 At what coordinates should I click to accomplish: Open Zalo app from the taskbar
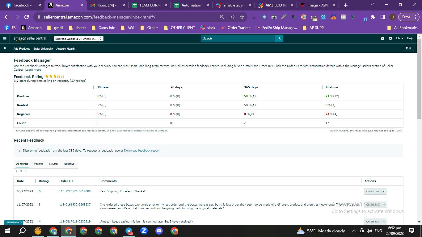144,231
